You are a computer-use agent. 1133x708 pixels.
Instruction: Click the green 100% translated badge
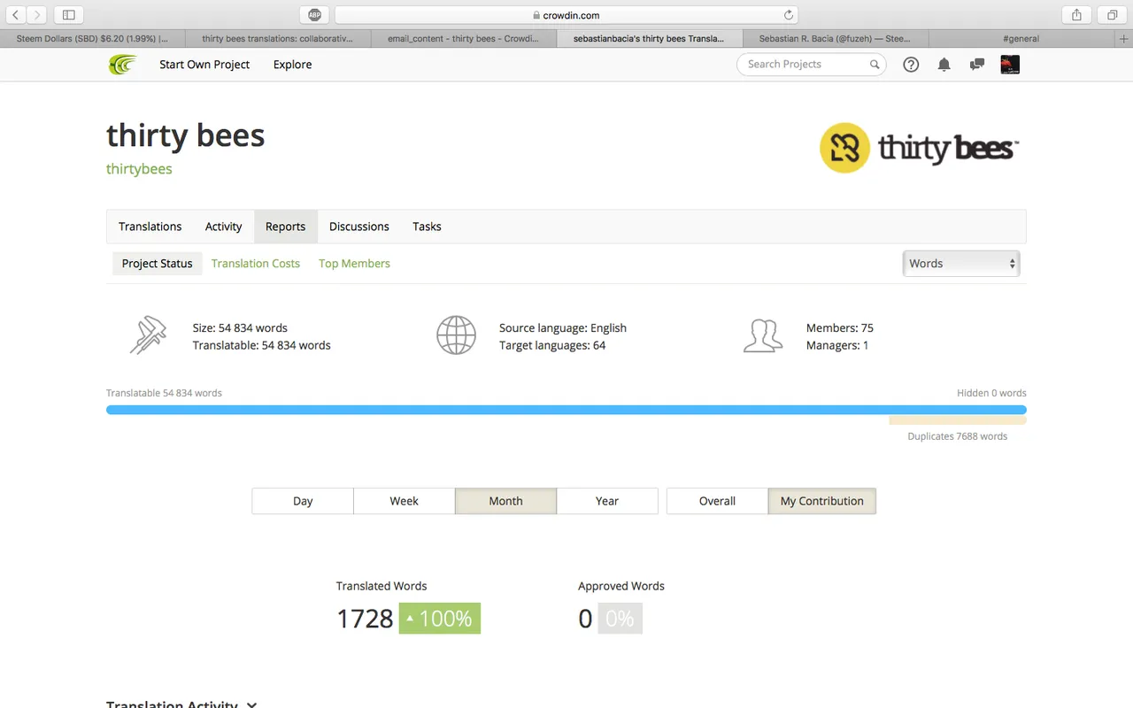(x=440, y=619)
